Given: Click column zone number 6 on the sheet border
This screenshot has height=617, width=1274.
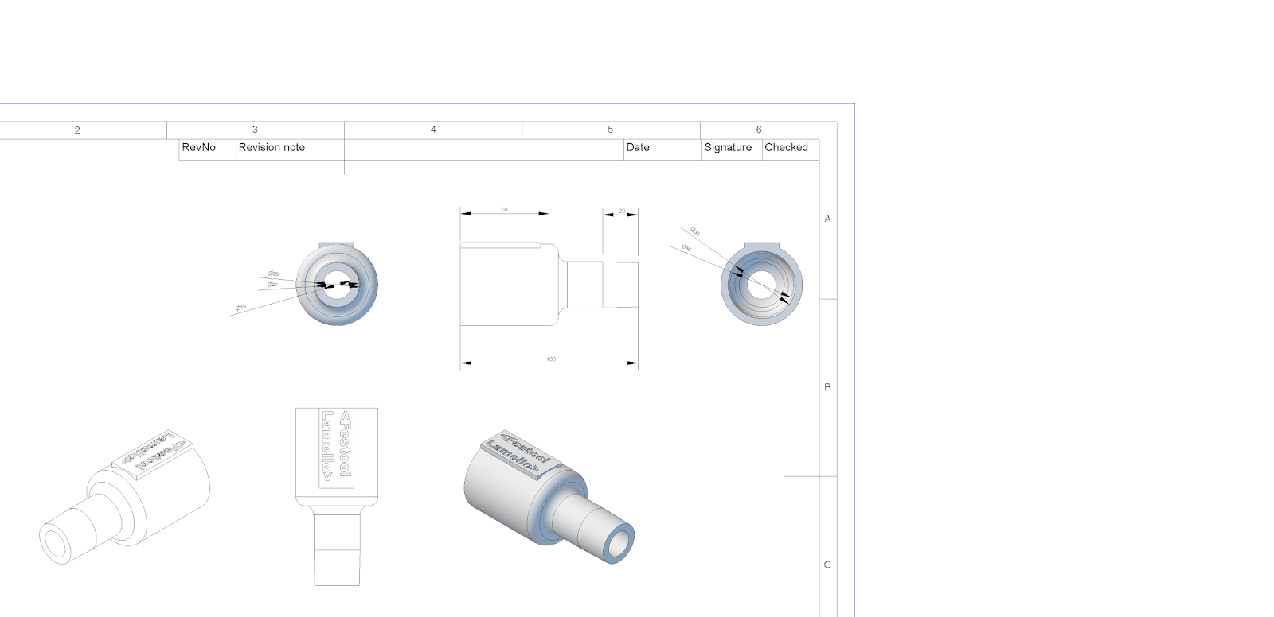Looking at the screenshot, I should pos(759,130).
